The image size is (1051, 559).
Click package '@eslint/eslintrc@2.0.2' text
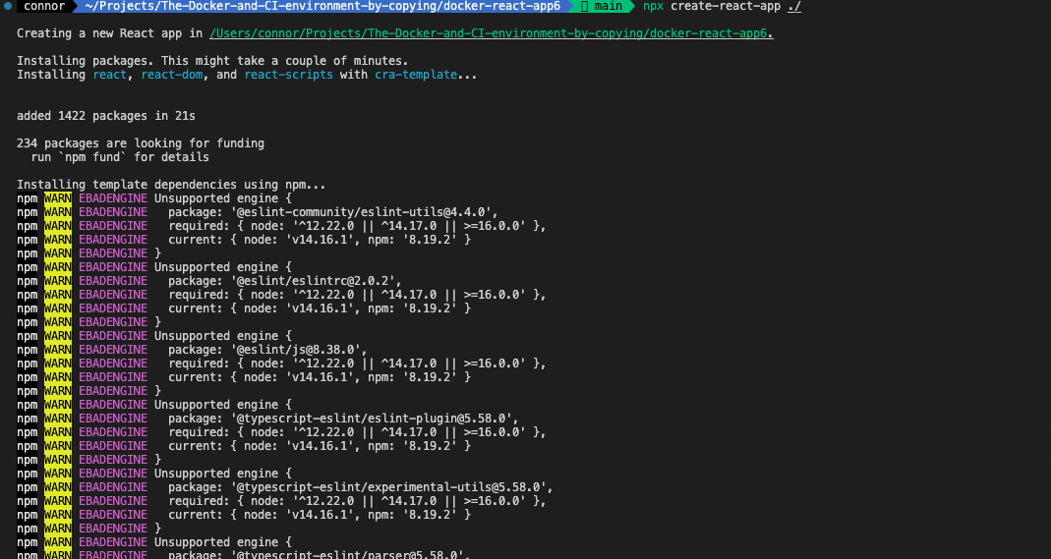tap(313, 281)
